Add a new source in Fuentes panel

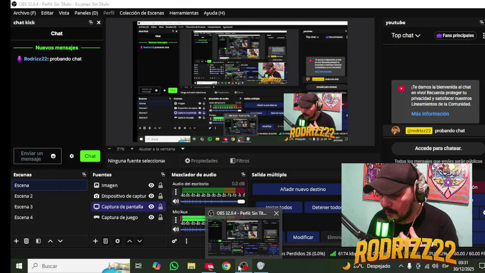point(95,241)
